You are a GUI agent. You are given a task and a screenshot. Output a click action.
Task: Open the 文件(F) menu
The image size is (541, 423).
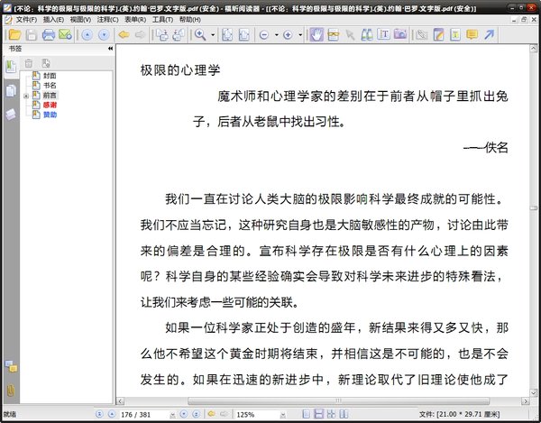pyautogui.click(x=26, y=20)
